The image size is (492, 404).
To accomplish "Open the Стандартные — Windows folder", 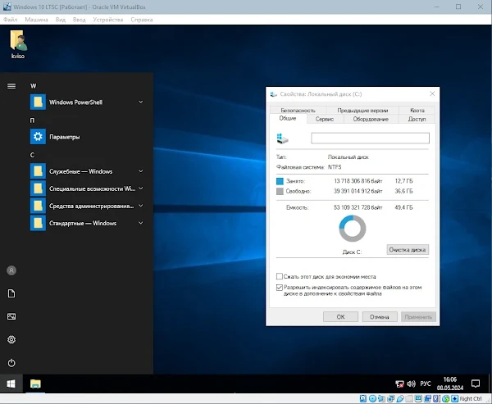I will (x=86, y=223).
